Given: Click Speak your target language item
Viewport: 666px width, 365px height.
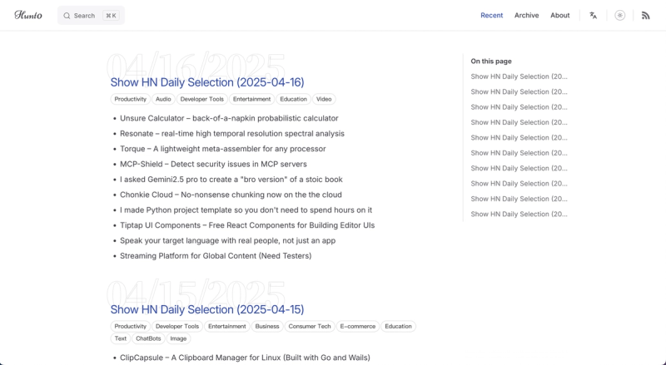Looking at the screenshot, I should pos(227,240).
